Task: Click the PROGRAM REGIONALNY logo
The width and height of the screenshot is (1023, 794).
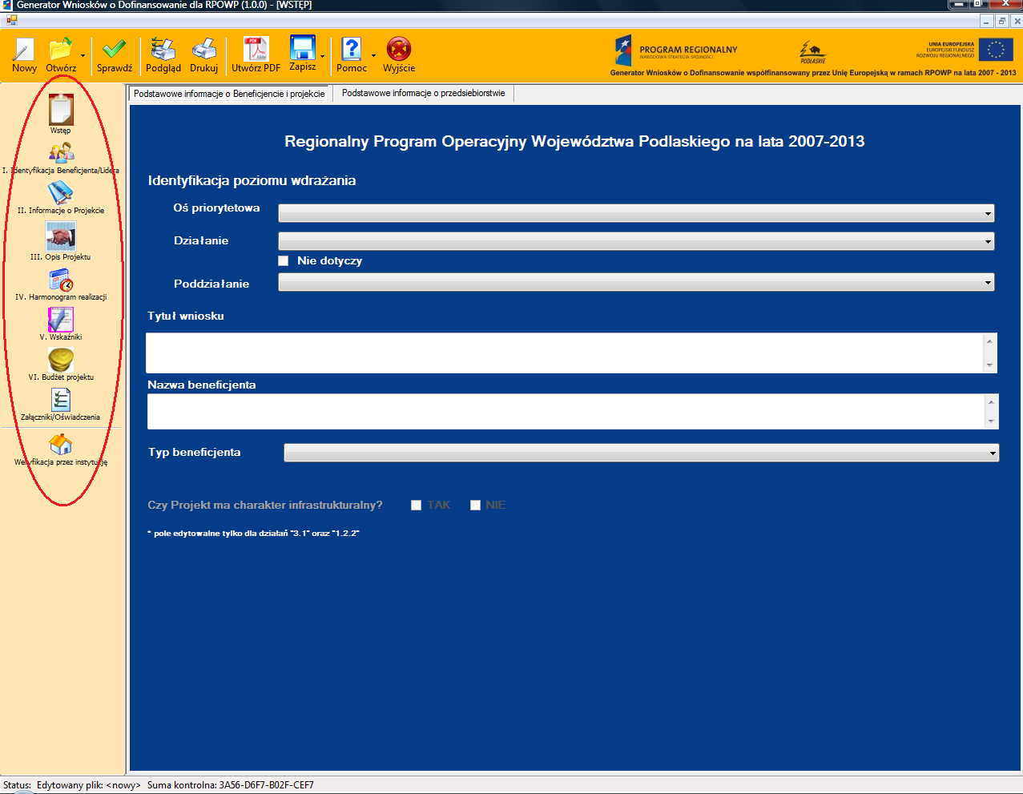Action: click(675, 50)
